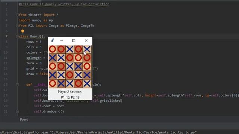Image resolution: width=239 pixels, height=134 pixels.
Task: Click the O in board row 3, column 5
Action: pyautogui.click(x=87, y=66)
